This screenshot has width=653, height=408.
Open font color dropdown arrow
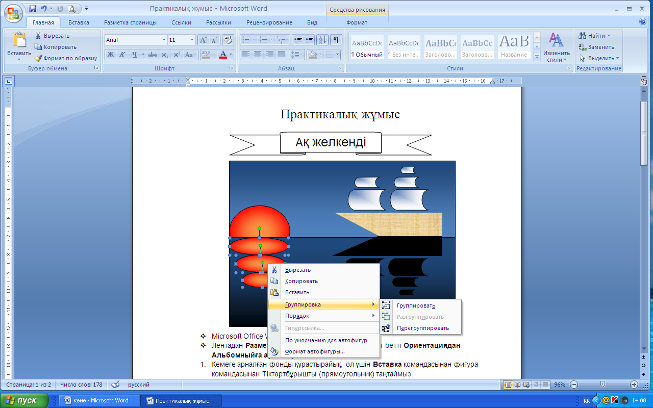(231, 55)
